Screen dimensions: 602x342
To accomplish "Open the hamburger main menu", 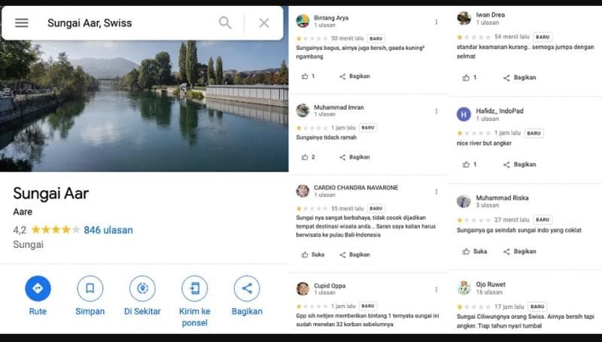I will point(22,23).
